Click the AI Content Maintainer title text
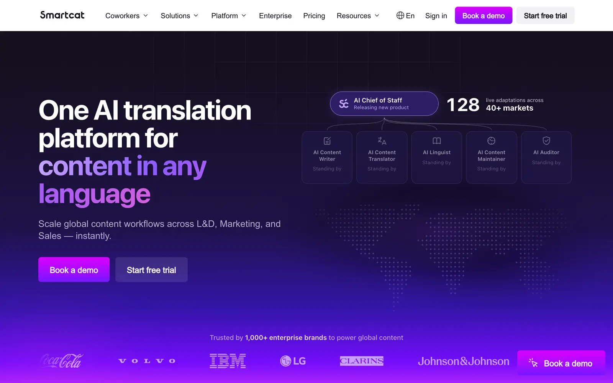The width and height of the screenshot is (613, 383). coord(492,155)
